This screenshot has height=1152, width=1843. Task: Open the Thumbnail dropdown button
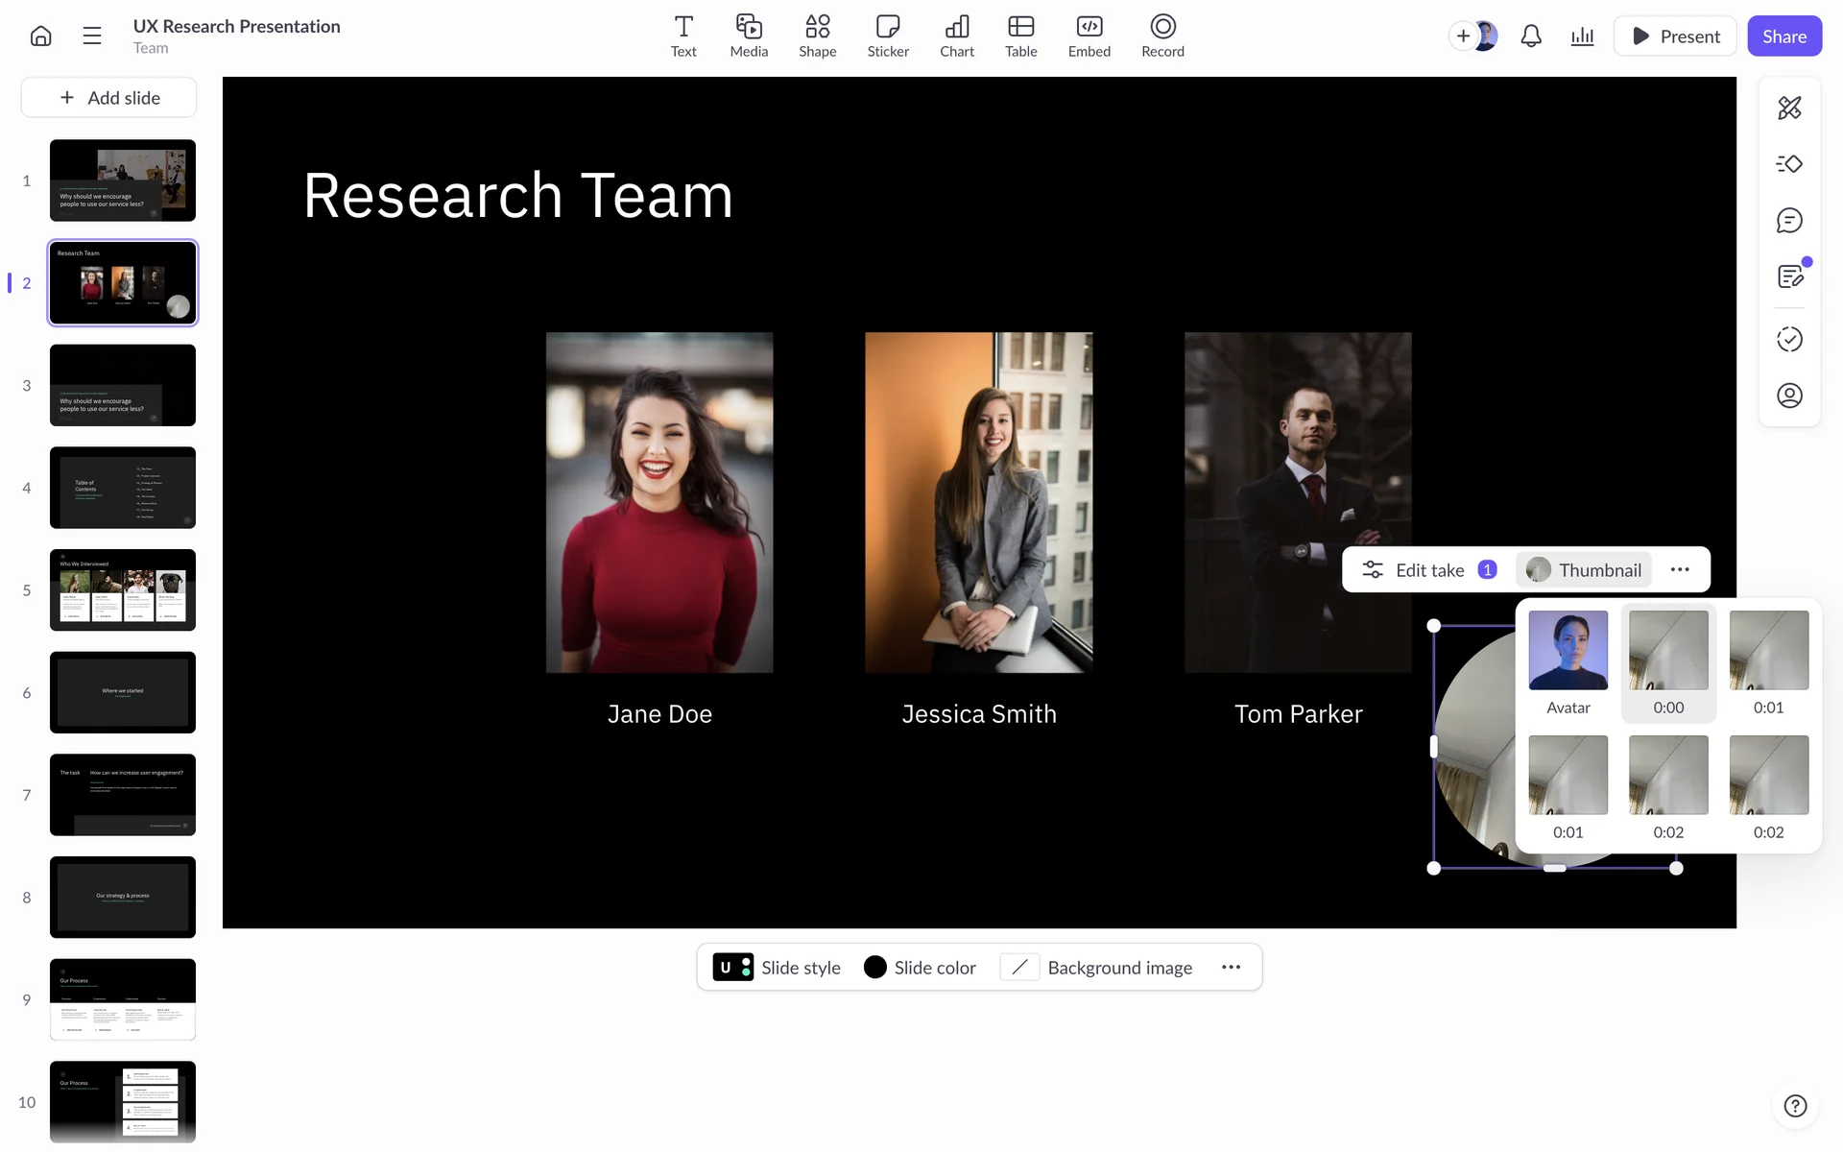pyautogui.click(x=1584, y=570)
